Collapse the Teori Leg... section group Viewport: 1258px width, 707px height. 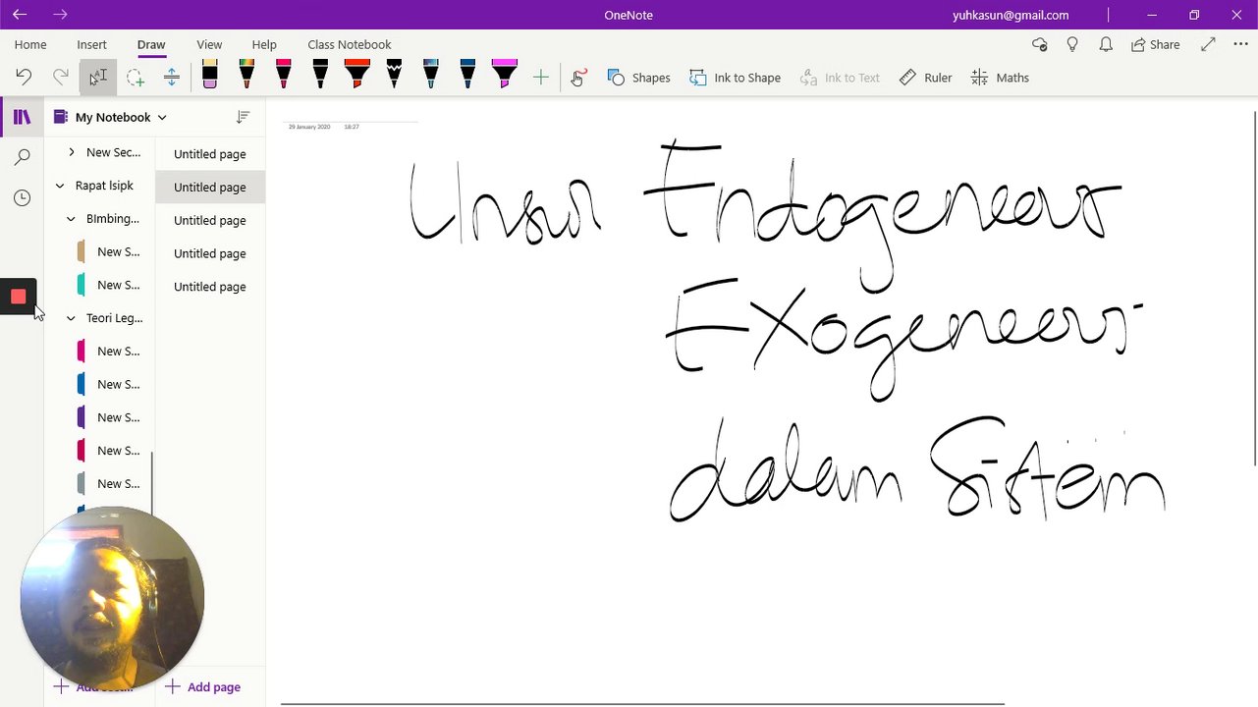tap(71, 318)
